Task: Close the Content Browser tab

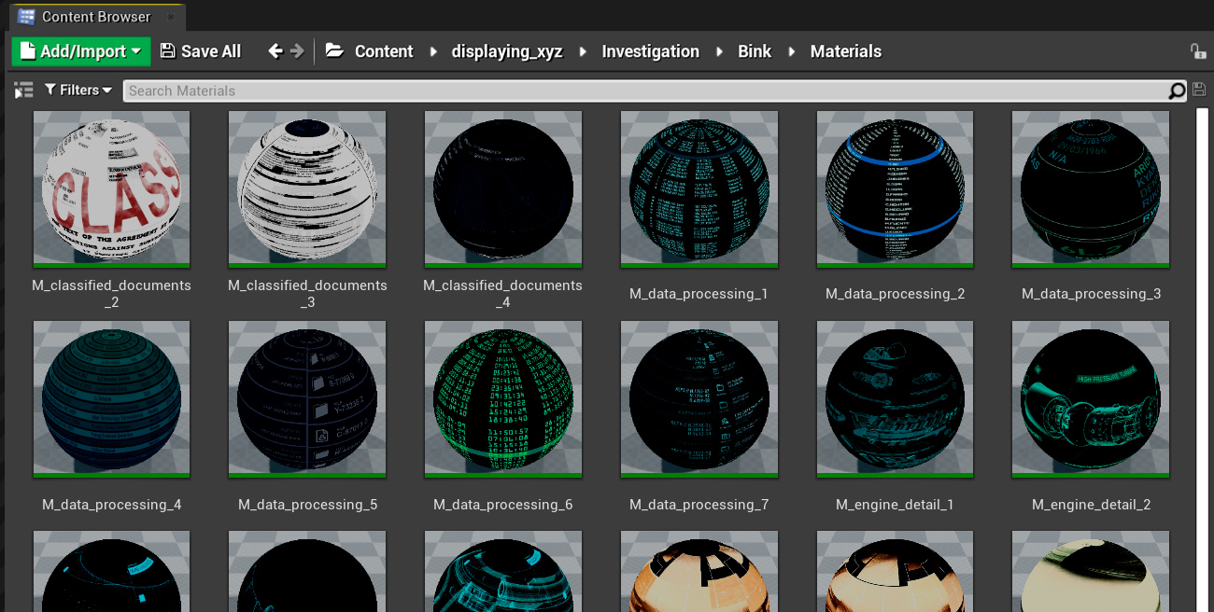Action: [x=170, y=17]
